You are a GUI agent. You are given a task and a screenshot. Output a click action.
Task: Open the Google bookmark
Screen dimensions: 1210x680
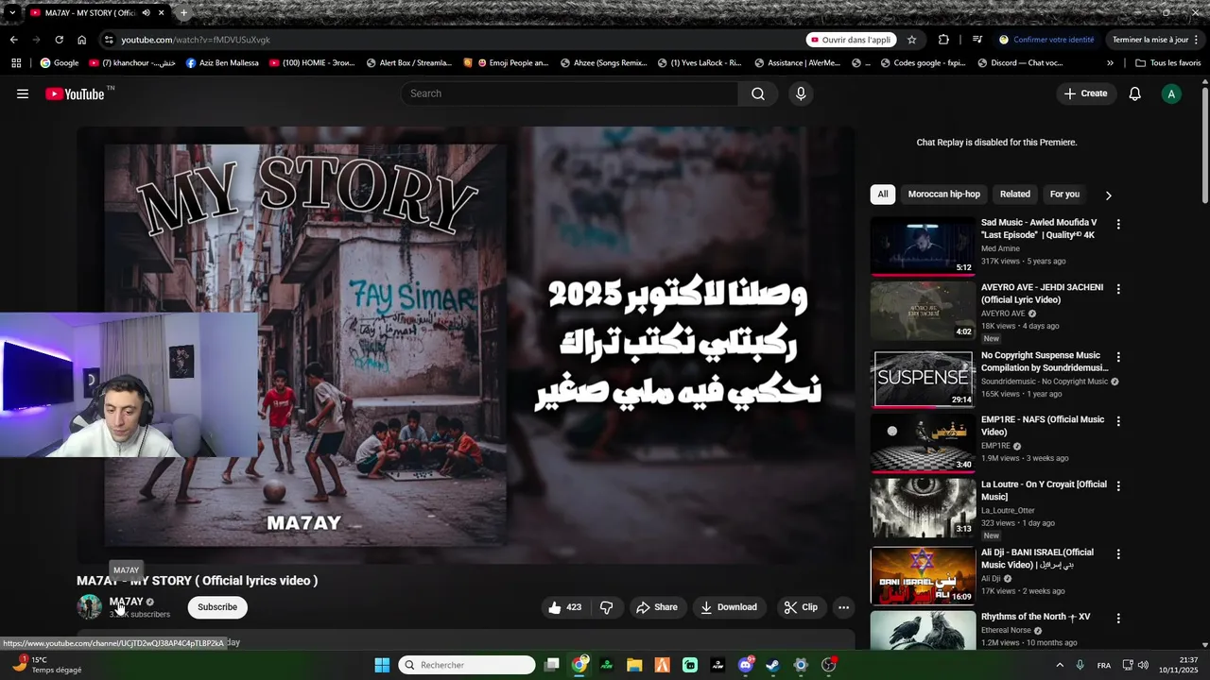60,63
